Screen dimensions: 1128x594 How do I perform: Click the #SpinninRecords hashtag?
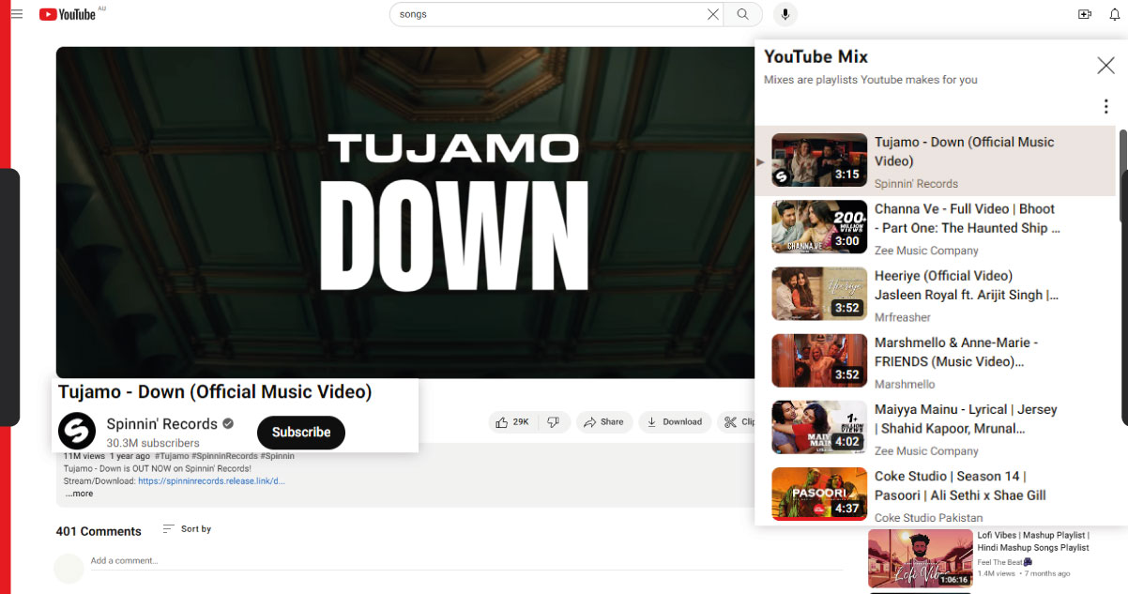click(x=224, y=456)
